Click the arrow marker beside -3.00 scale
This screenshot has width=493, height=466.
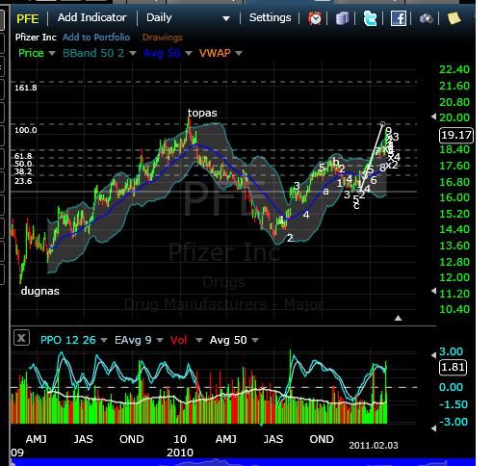(x=433, y=428)
